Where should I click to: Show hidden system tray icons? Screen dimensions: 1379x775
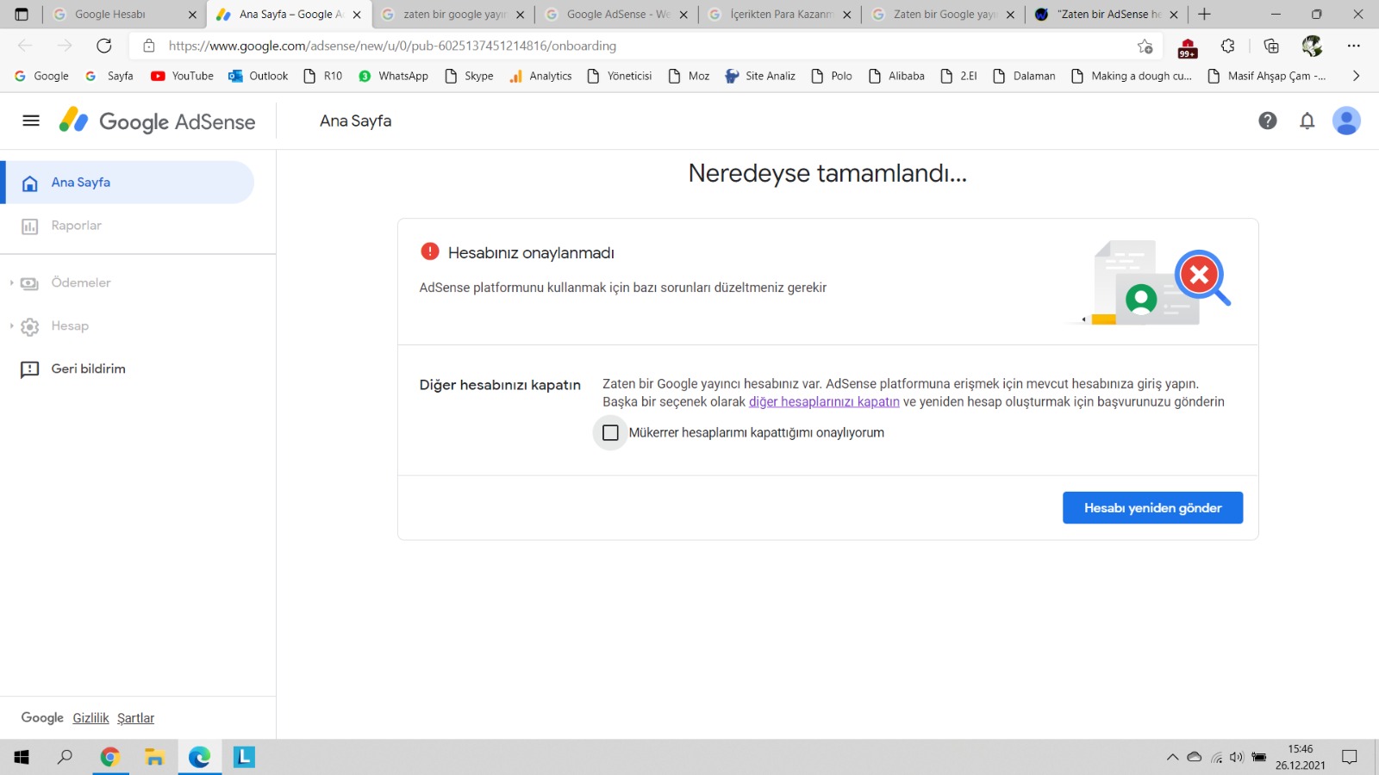[x=1172, y=758]
